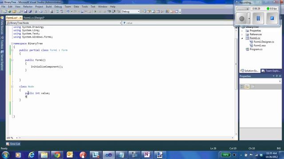
Task: Close the Form1.cs editor tab
Action: coord(20,18)
